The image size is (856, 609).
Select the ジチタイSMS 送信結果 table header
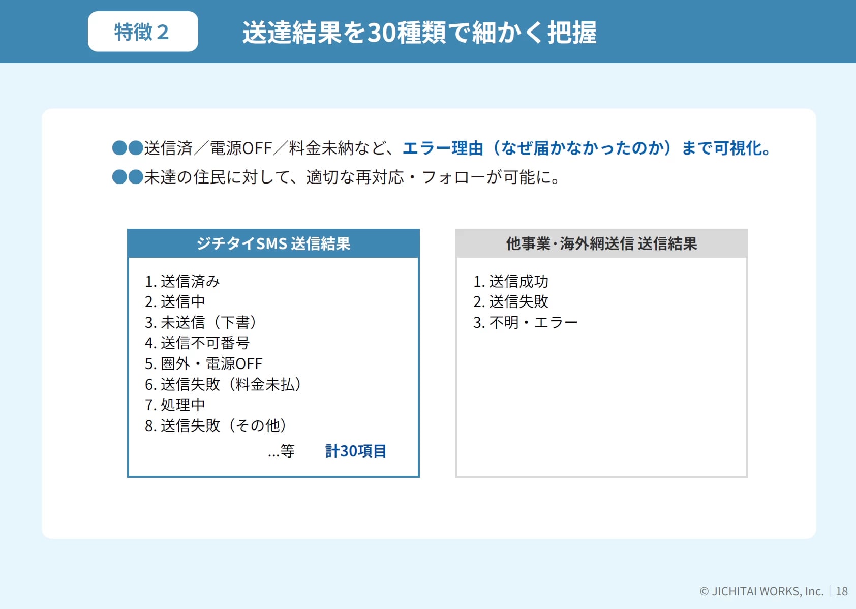273,243
